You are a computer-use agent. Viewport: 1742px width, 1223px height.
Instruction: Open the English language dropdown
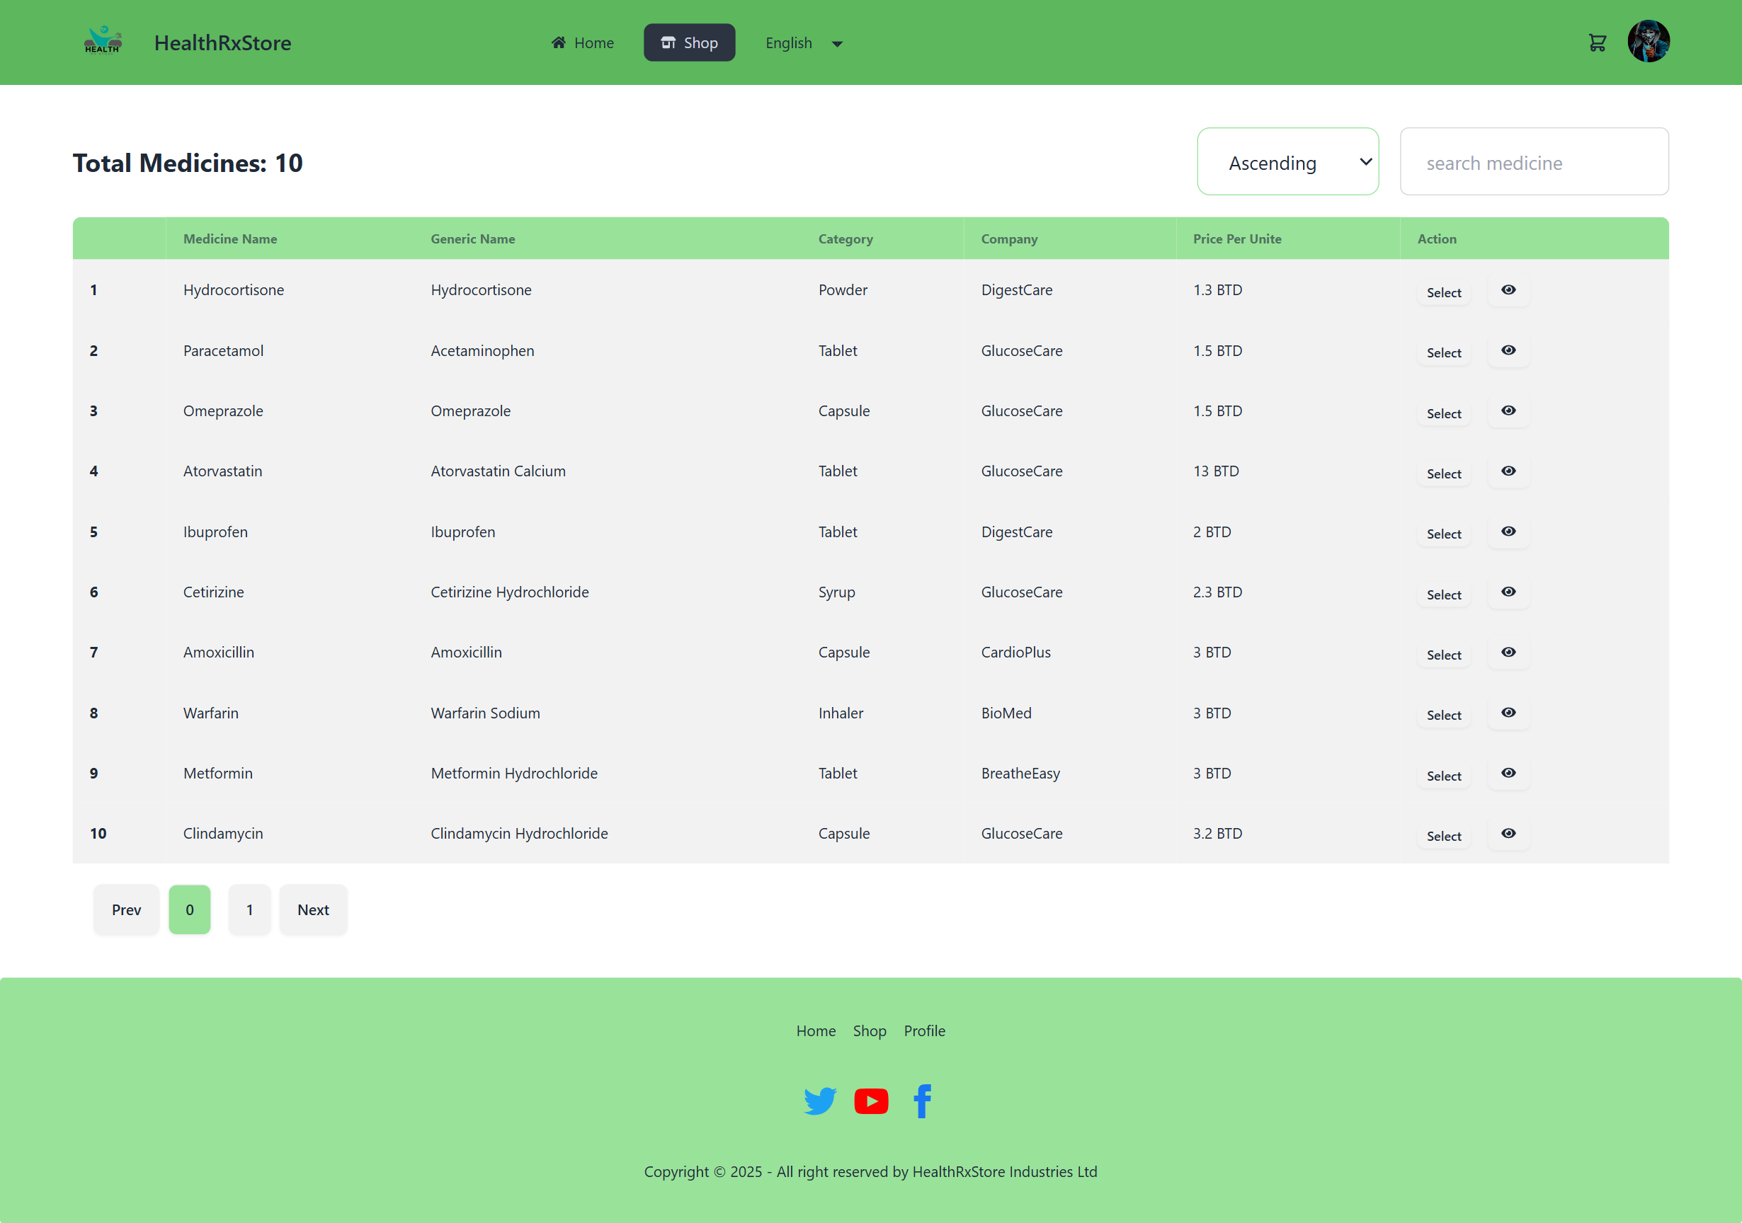(804, 43)
